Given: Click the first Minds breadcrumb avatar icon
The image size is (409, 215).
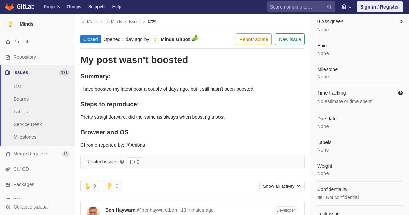Looking at the screenshot, I should click(83, 22).
